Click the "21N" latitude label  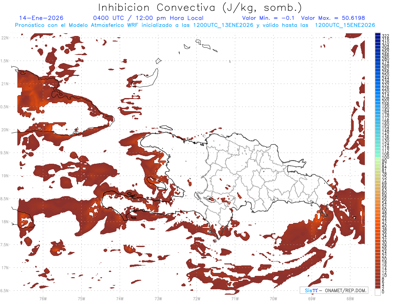(5, 84)
